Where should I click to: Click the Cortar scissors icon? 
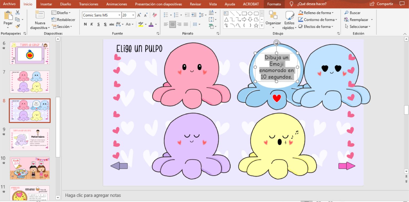[x=18, y=12]
